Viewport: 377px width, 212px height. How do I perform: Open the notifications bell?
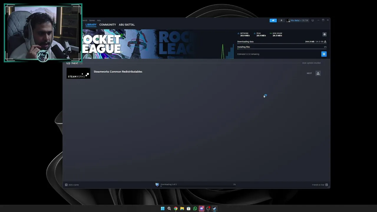[x=281, y=20]
